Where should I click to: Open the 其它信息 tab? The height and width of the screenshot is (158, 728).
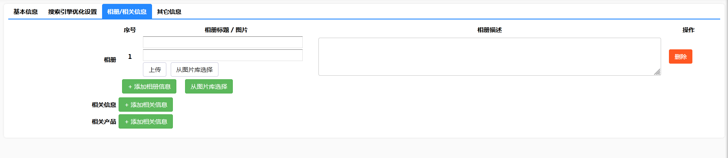[x=169, y=12]
